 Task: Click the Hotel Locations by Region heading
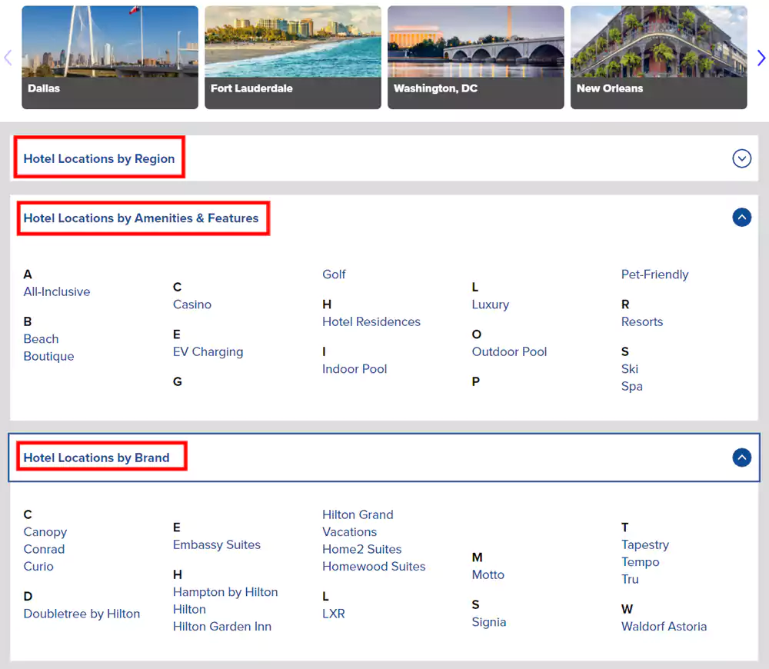[x=99, y=158]
